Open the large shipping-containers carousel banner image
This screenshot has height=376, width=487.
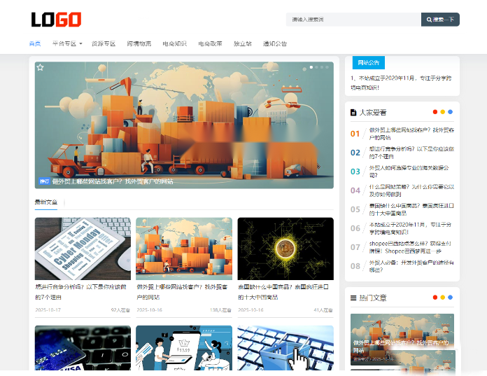[184, 125]
